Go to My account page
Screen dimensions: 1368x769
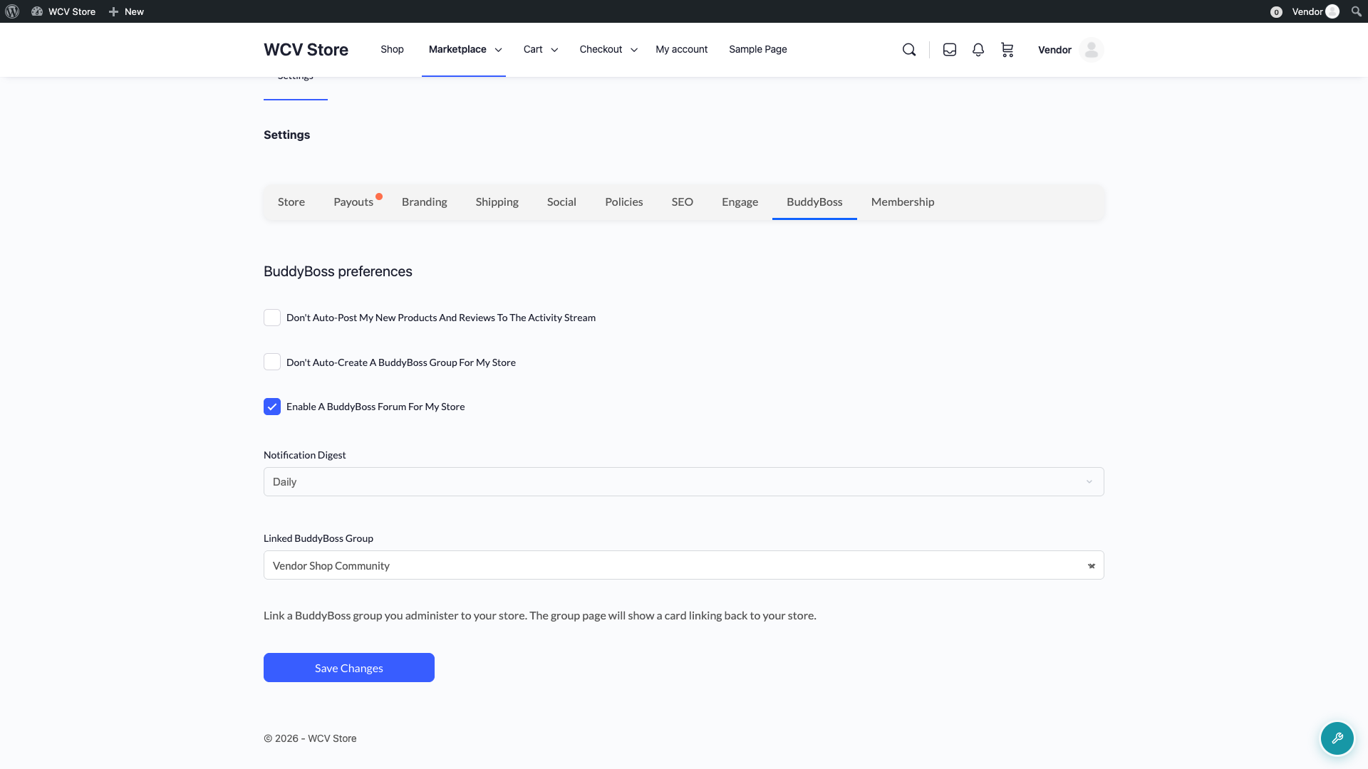click(682, 49)
